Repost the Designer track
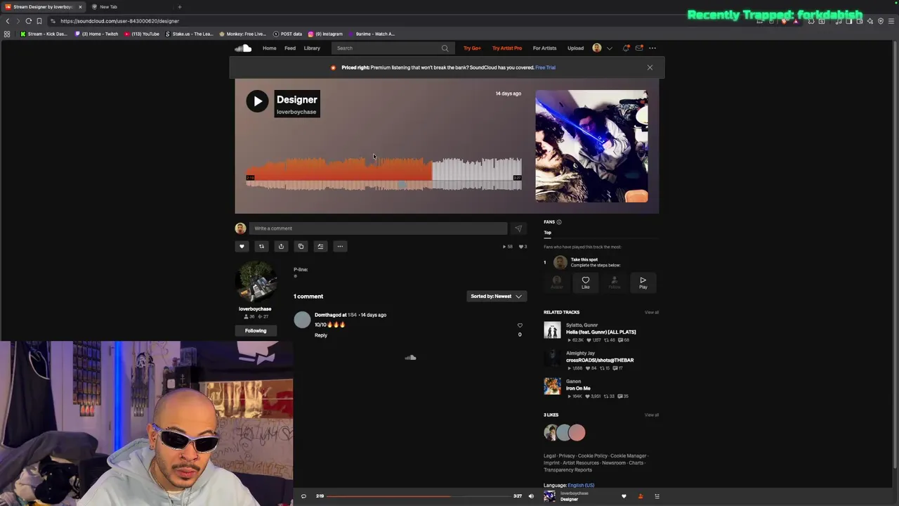This screenshot has height=506, width=899. point(261,247)
